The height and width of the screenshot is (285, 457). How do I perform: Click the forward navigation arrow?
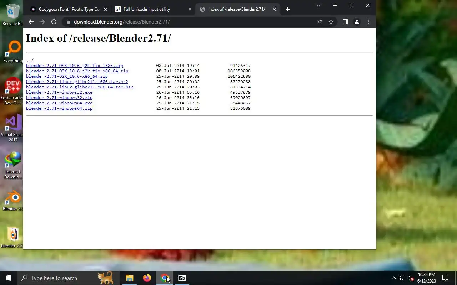[x=42, y=22]
